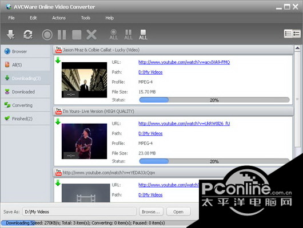Stop the selected download

coord(77,35)
